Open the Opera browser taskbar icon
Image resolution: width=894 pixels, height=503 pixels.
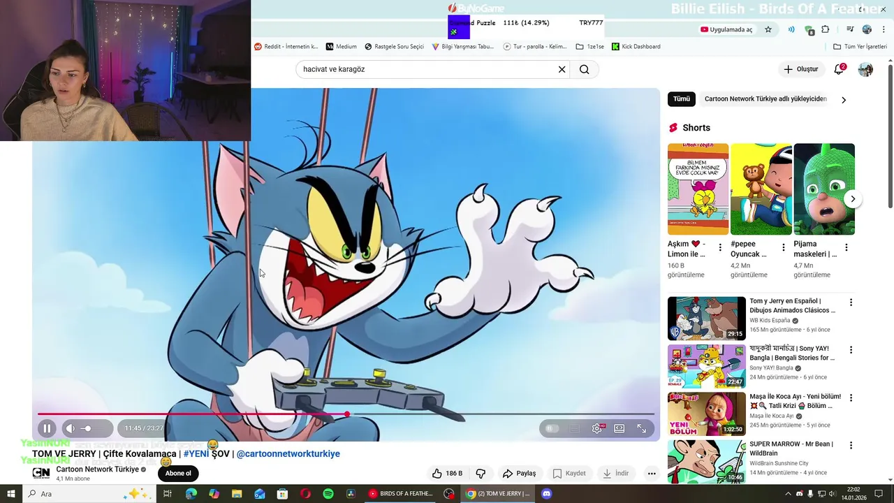[x=305, y=494]
